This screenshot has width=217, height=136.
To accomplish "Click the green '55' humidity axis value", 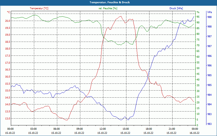I will [x=198, y=63].
